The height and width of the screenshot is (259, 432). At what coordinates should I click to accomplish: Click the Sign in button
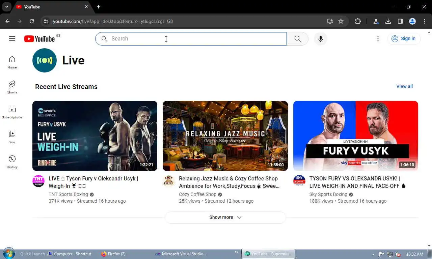coord(404,39)
